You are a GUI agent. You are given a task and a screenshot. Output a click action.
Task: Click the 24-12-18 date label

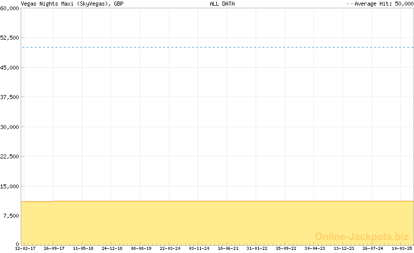[112, 248]
